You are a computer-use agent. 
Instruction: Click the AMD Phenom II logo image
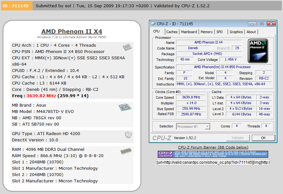click(258, 51)
